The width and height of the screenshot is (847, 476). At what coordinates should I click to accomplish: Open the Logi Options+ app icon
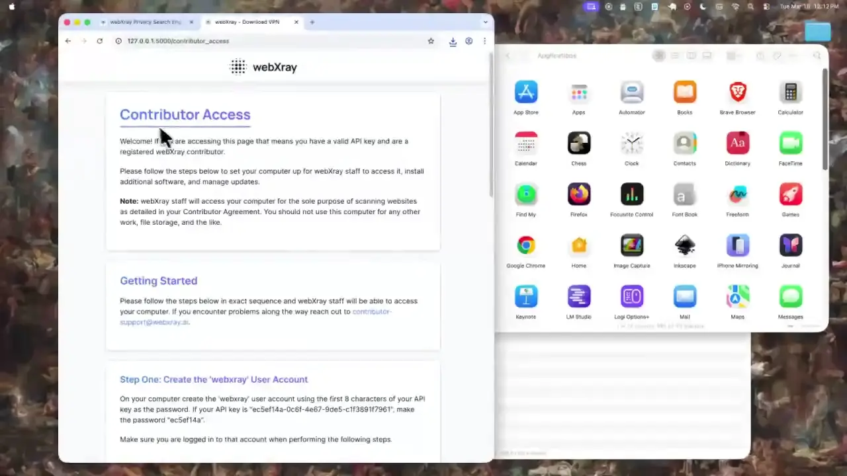(x=632, y=296)
